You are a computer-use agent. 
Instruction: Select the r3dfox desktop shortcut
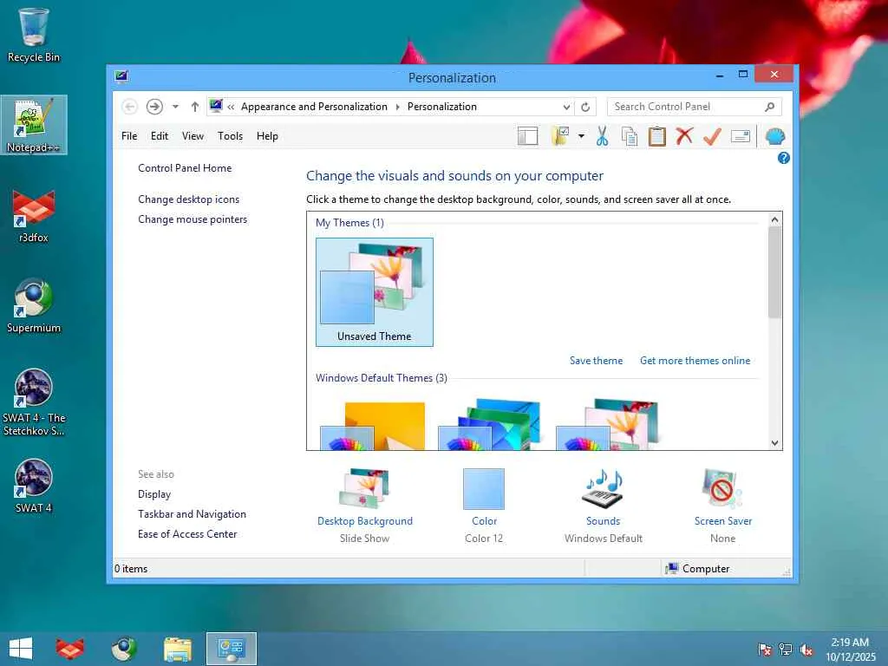point(34,216)
